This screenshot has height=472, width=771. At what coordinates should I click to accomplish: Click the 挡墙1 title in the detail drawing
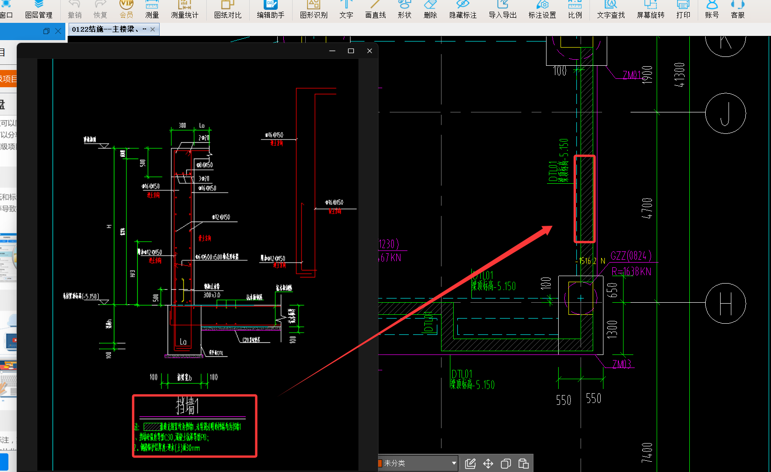click(x=187, y=406)
